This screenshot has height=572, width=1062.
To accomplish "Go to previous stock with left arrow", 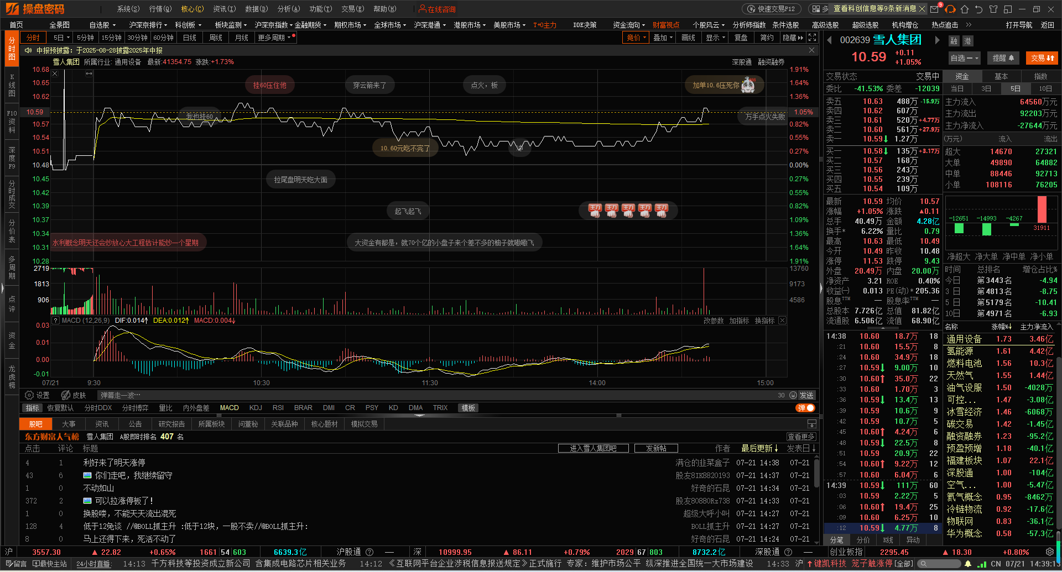I will 830,40.
